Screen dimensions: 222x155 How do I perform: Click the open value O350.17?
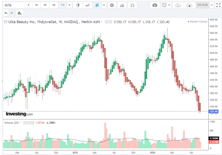coord(120,22)
